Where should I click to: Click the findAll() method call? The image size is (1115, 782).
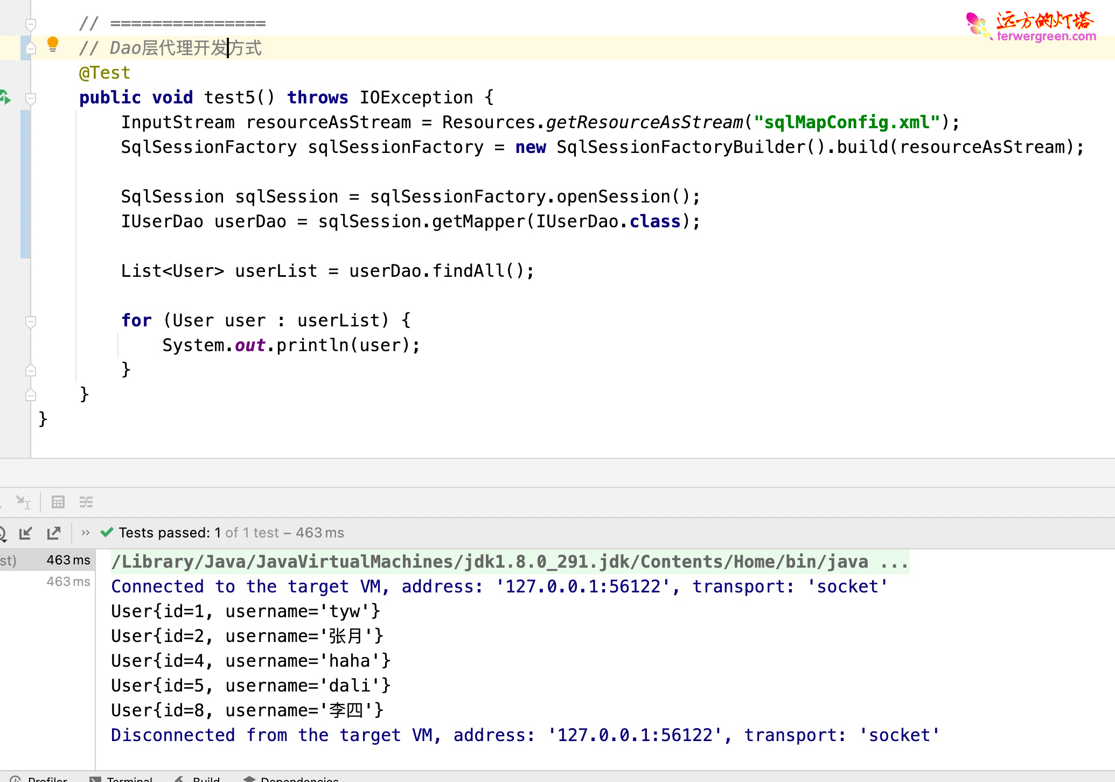click(x=478, y=271)
